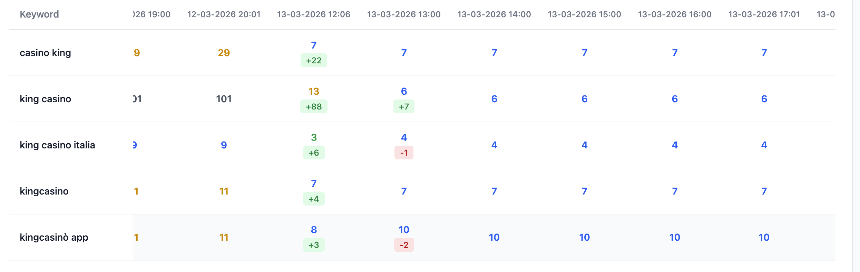
Task: Click the +4 badge for kingcasino
Action: [314, 199]
